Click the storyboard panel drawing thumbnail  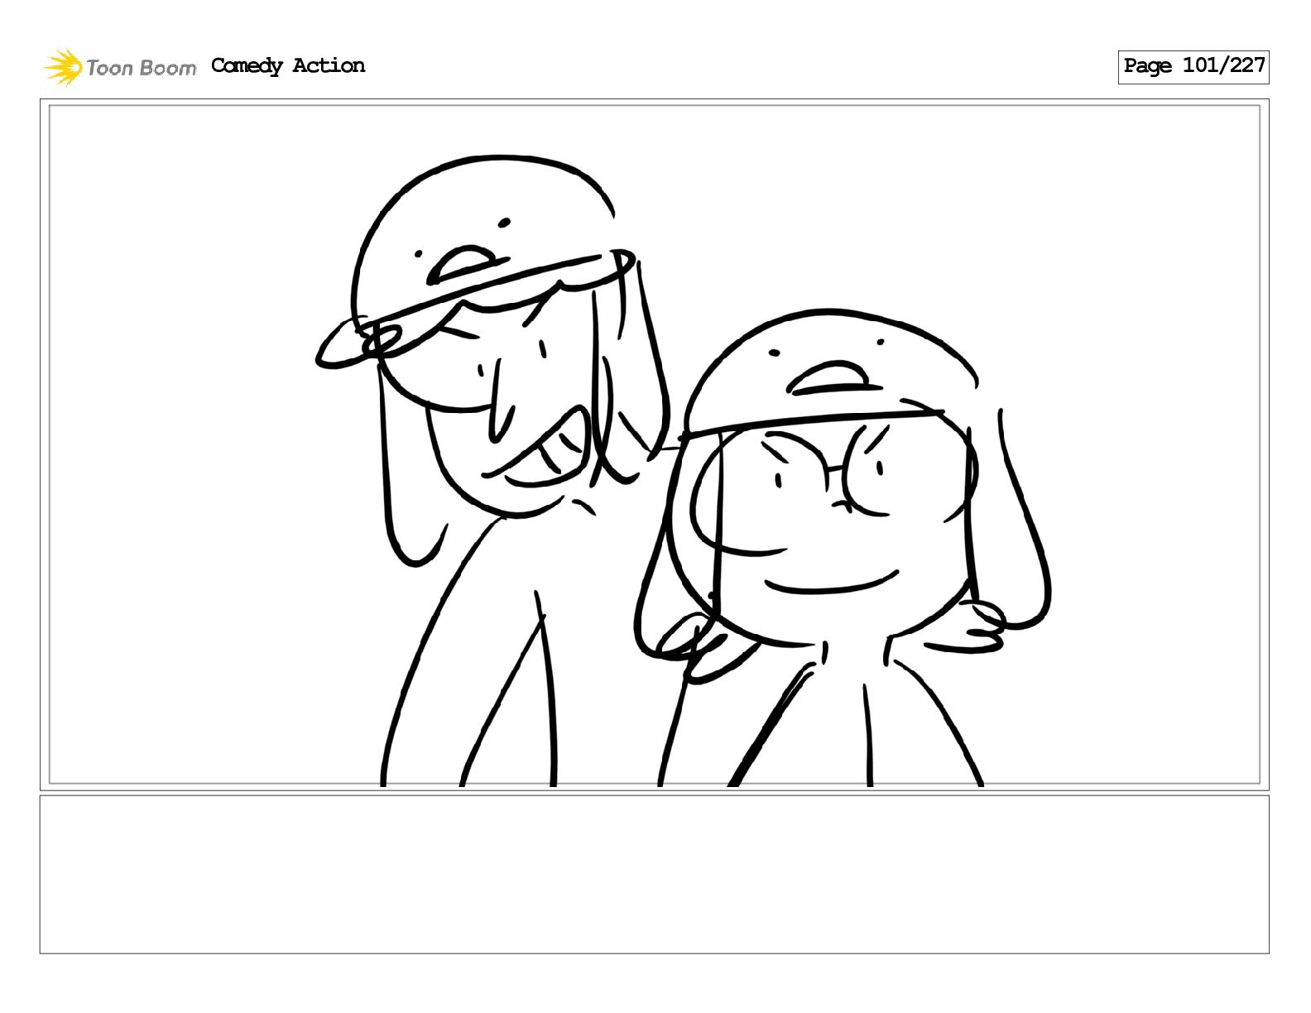654,444
